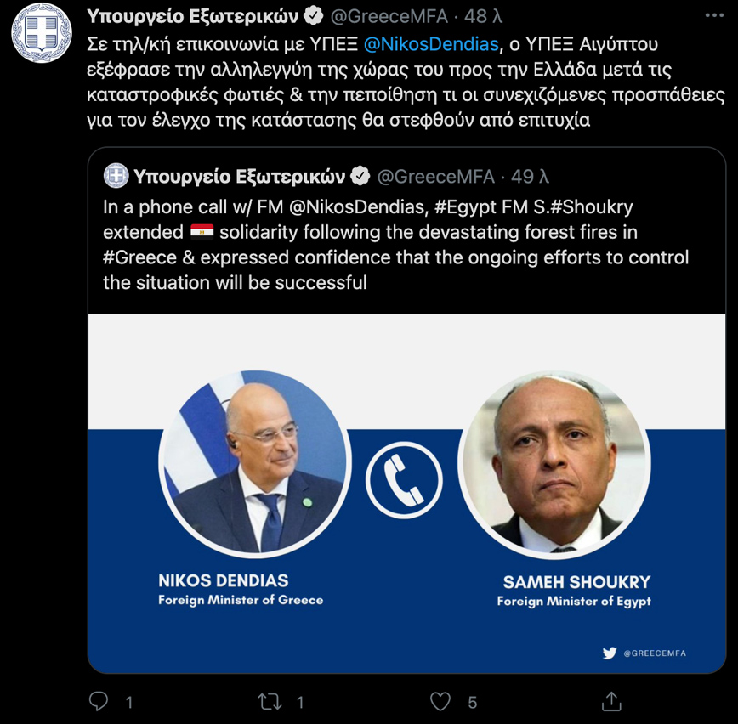This screenshot has height=724, width=738.
Task: Open the share menu icon
Action: (x=610, y=701)
